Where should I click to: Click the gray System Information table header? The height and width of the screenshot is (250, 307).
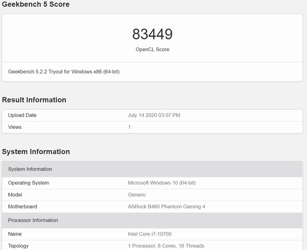coord(30,169)
